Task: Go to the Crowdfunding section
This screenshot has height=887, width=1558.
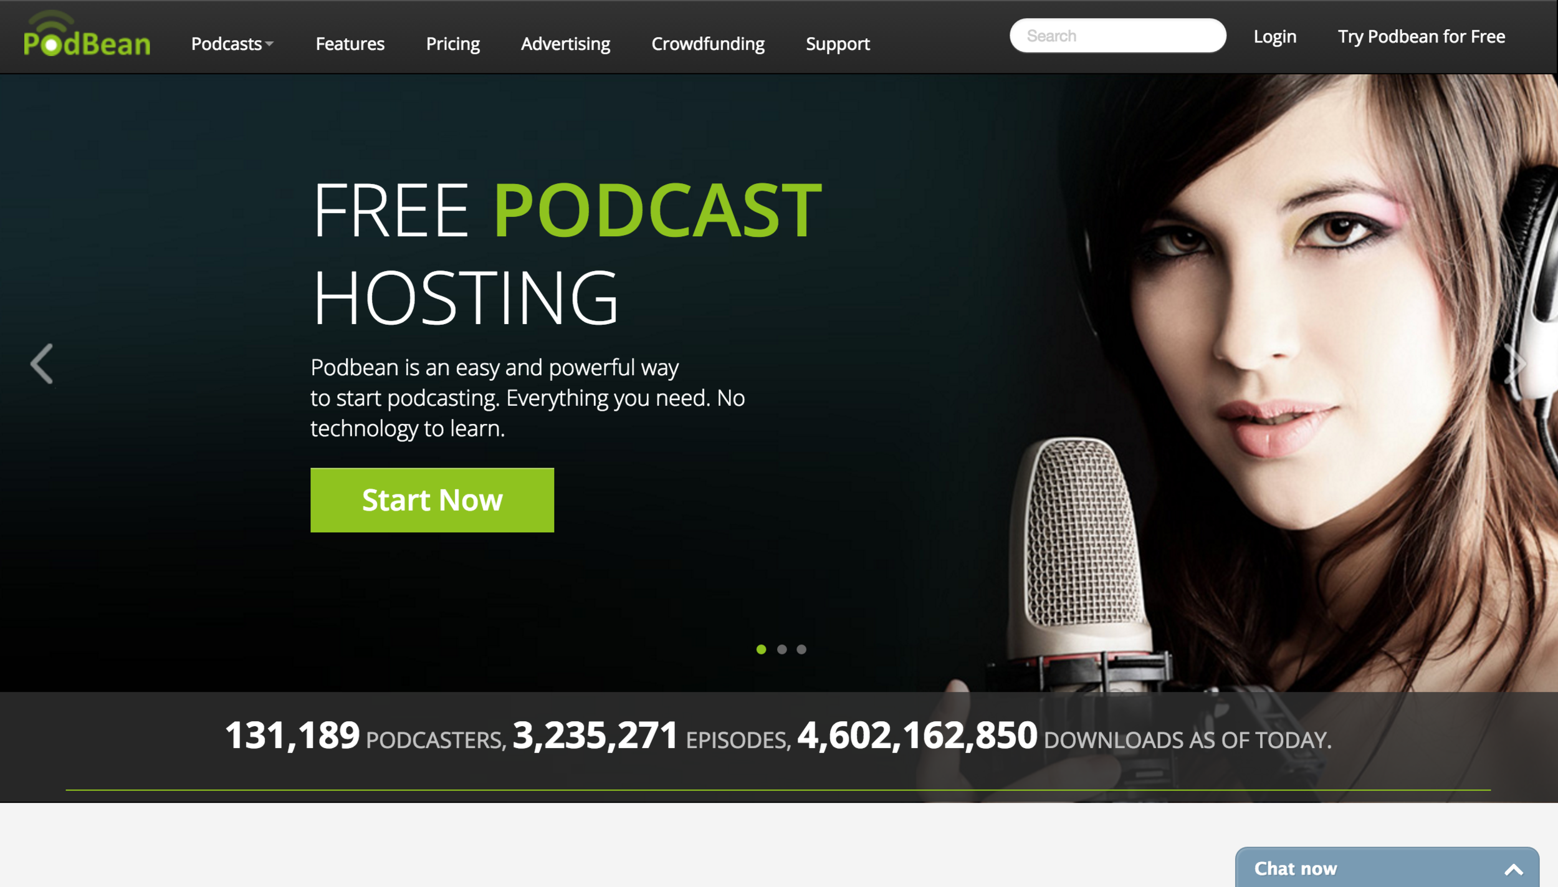Action: tap(709, 44)
